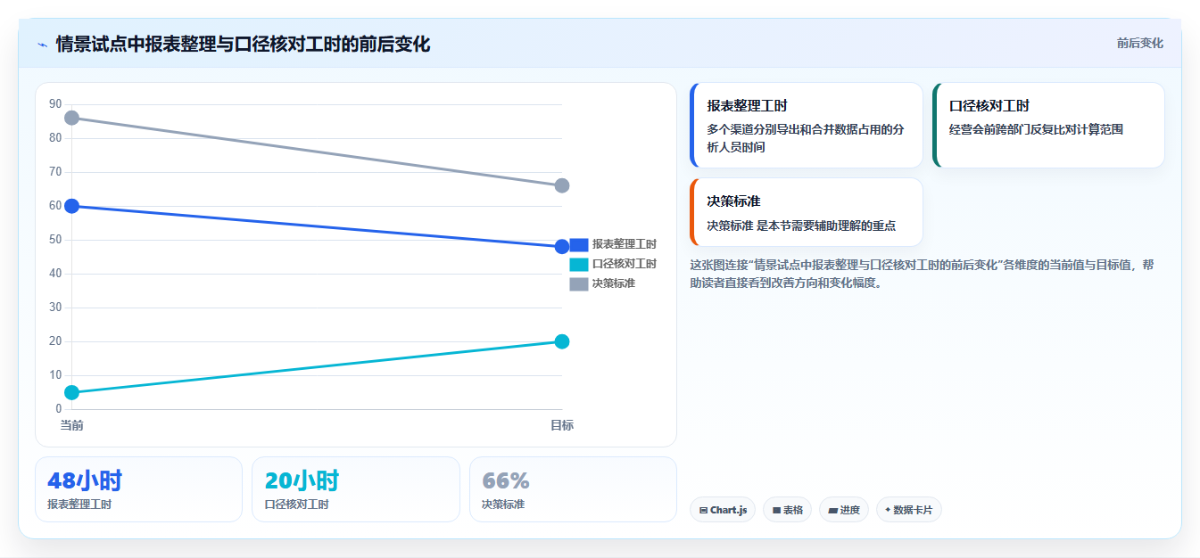Click the 66% stat card
Screen dimensions: 1200x558
573,489
